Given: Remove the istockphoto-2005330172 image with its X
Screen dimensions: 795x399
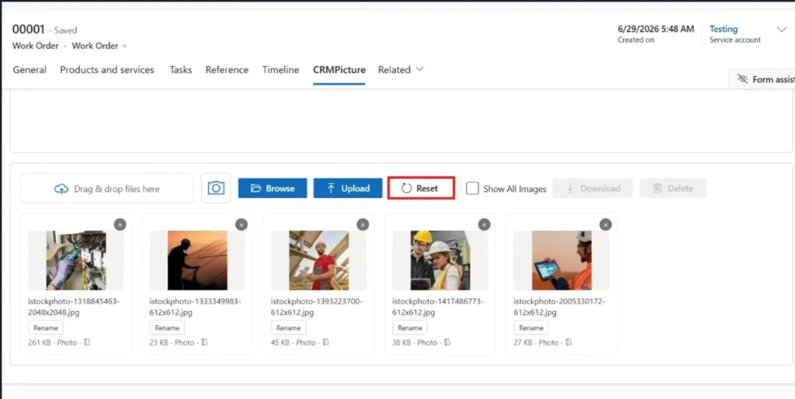Looking at the screenshot, I should tap(606, 224).
